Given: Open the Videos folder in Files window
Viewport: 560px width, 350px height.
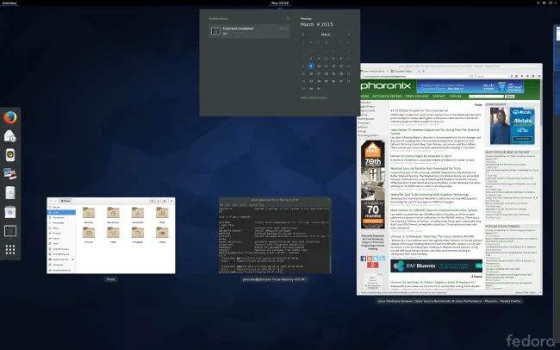Looking at the screenshot, I should [x=162, y=234].
